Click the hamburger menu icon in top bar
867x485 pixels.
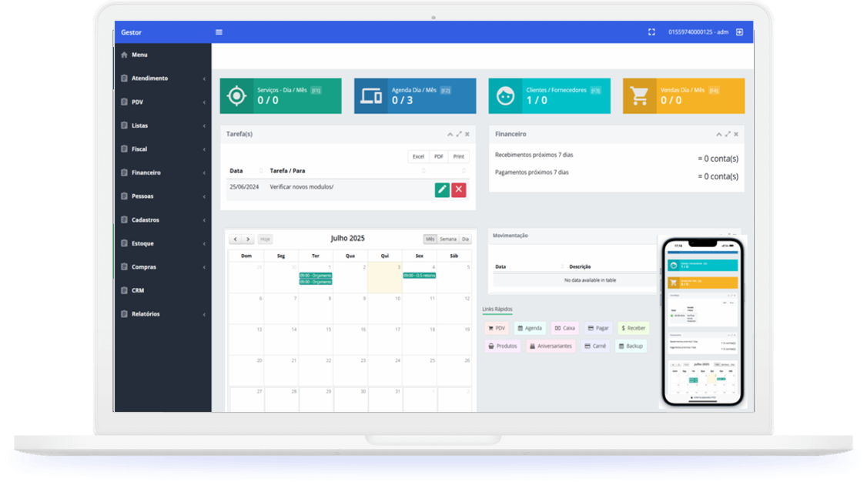click(219, 32)
